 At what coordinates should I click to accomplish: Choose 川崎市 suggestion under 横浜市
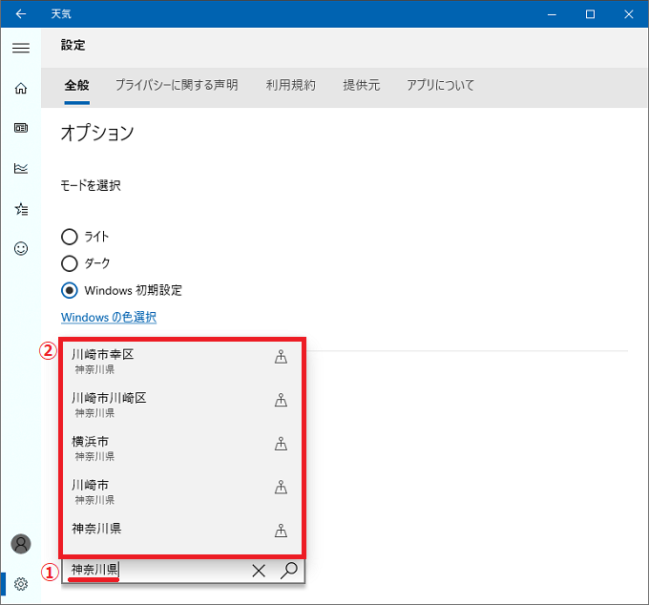coord(181,491)
